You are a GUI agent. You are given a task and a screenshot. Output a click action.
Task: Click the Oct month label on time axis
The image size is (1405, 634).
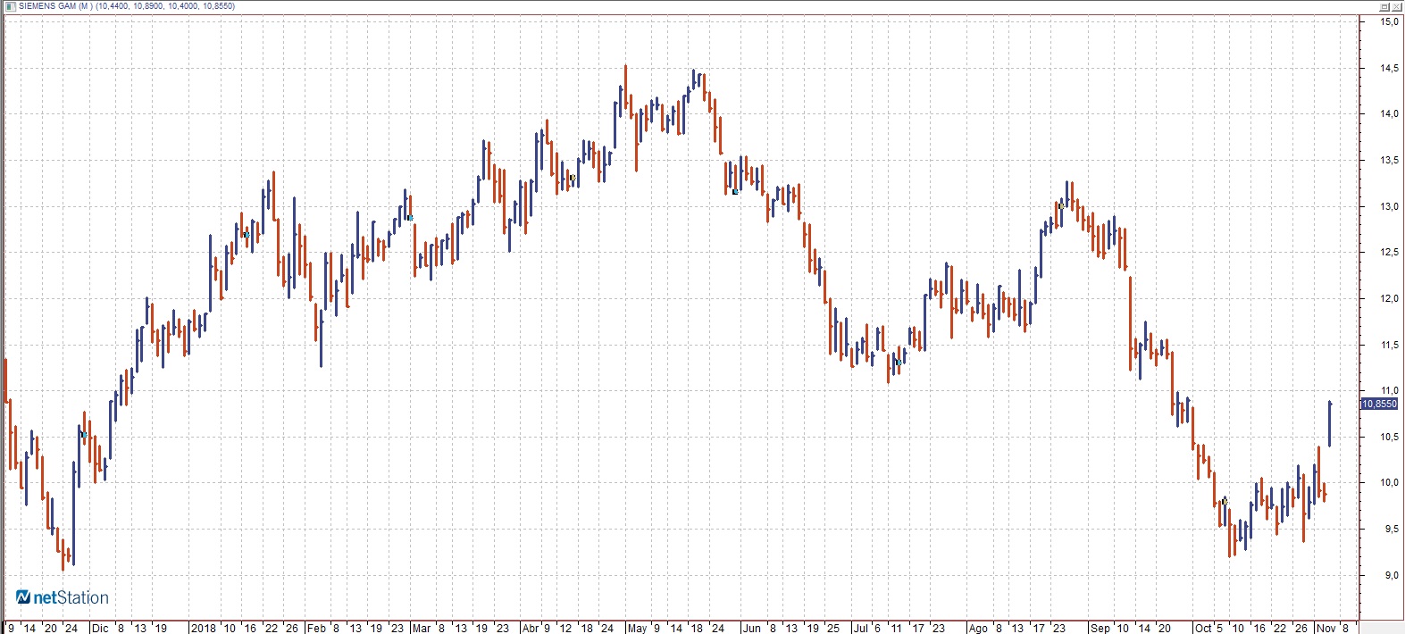coord(1204,628)
